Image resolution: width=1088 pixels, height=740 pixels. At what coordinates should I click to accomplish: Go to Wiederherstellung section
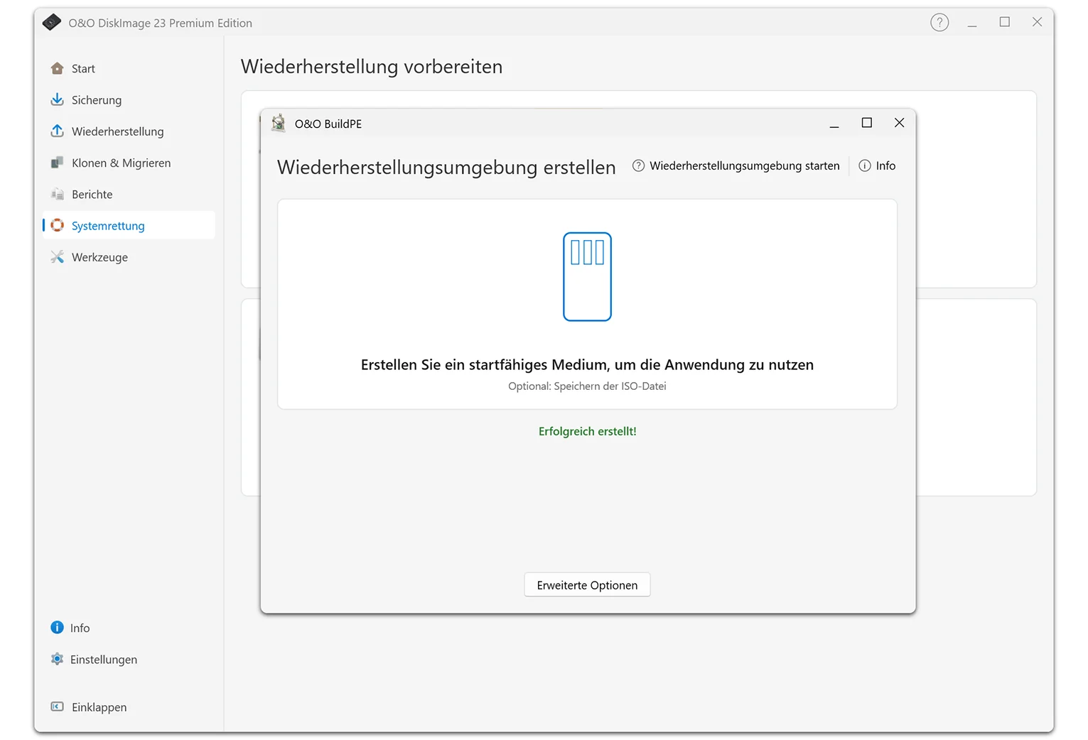(x=129, y=131)
